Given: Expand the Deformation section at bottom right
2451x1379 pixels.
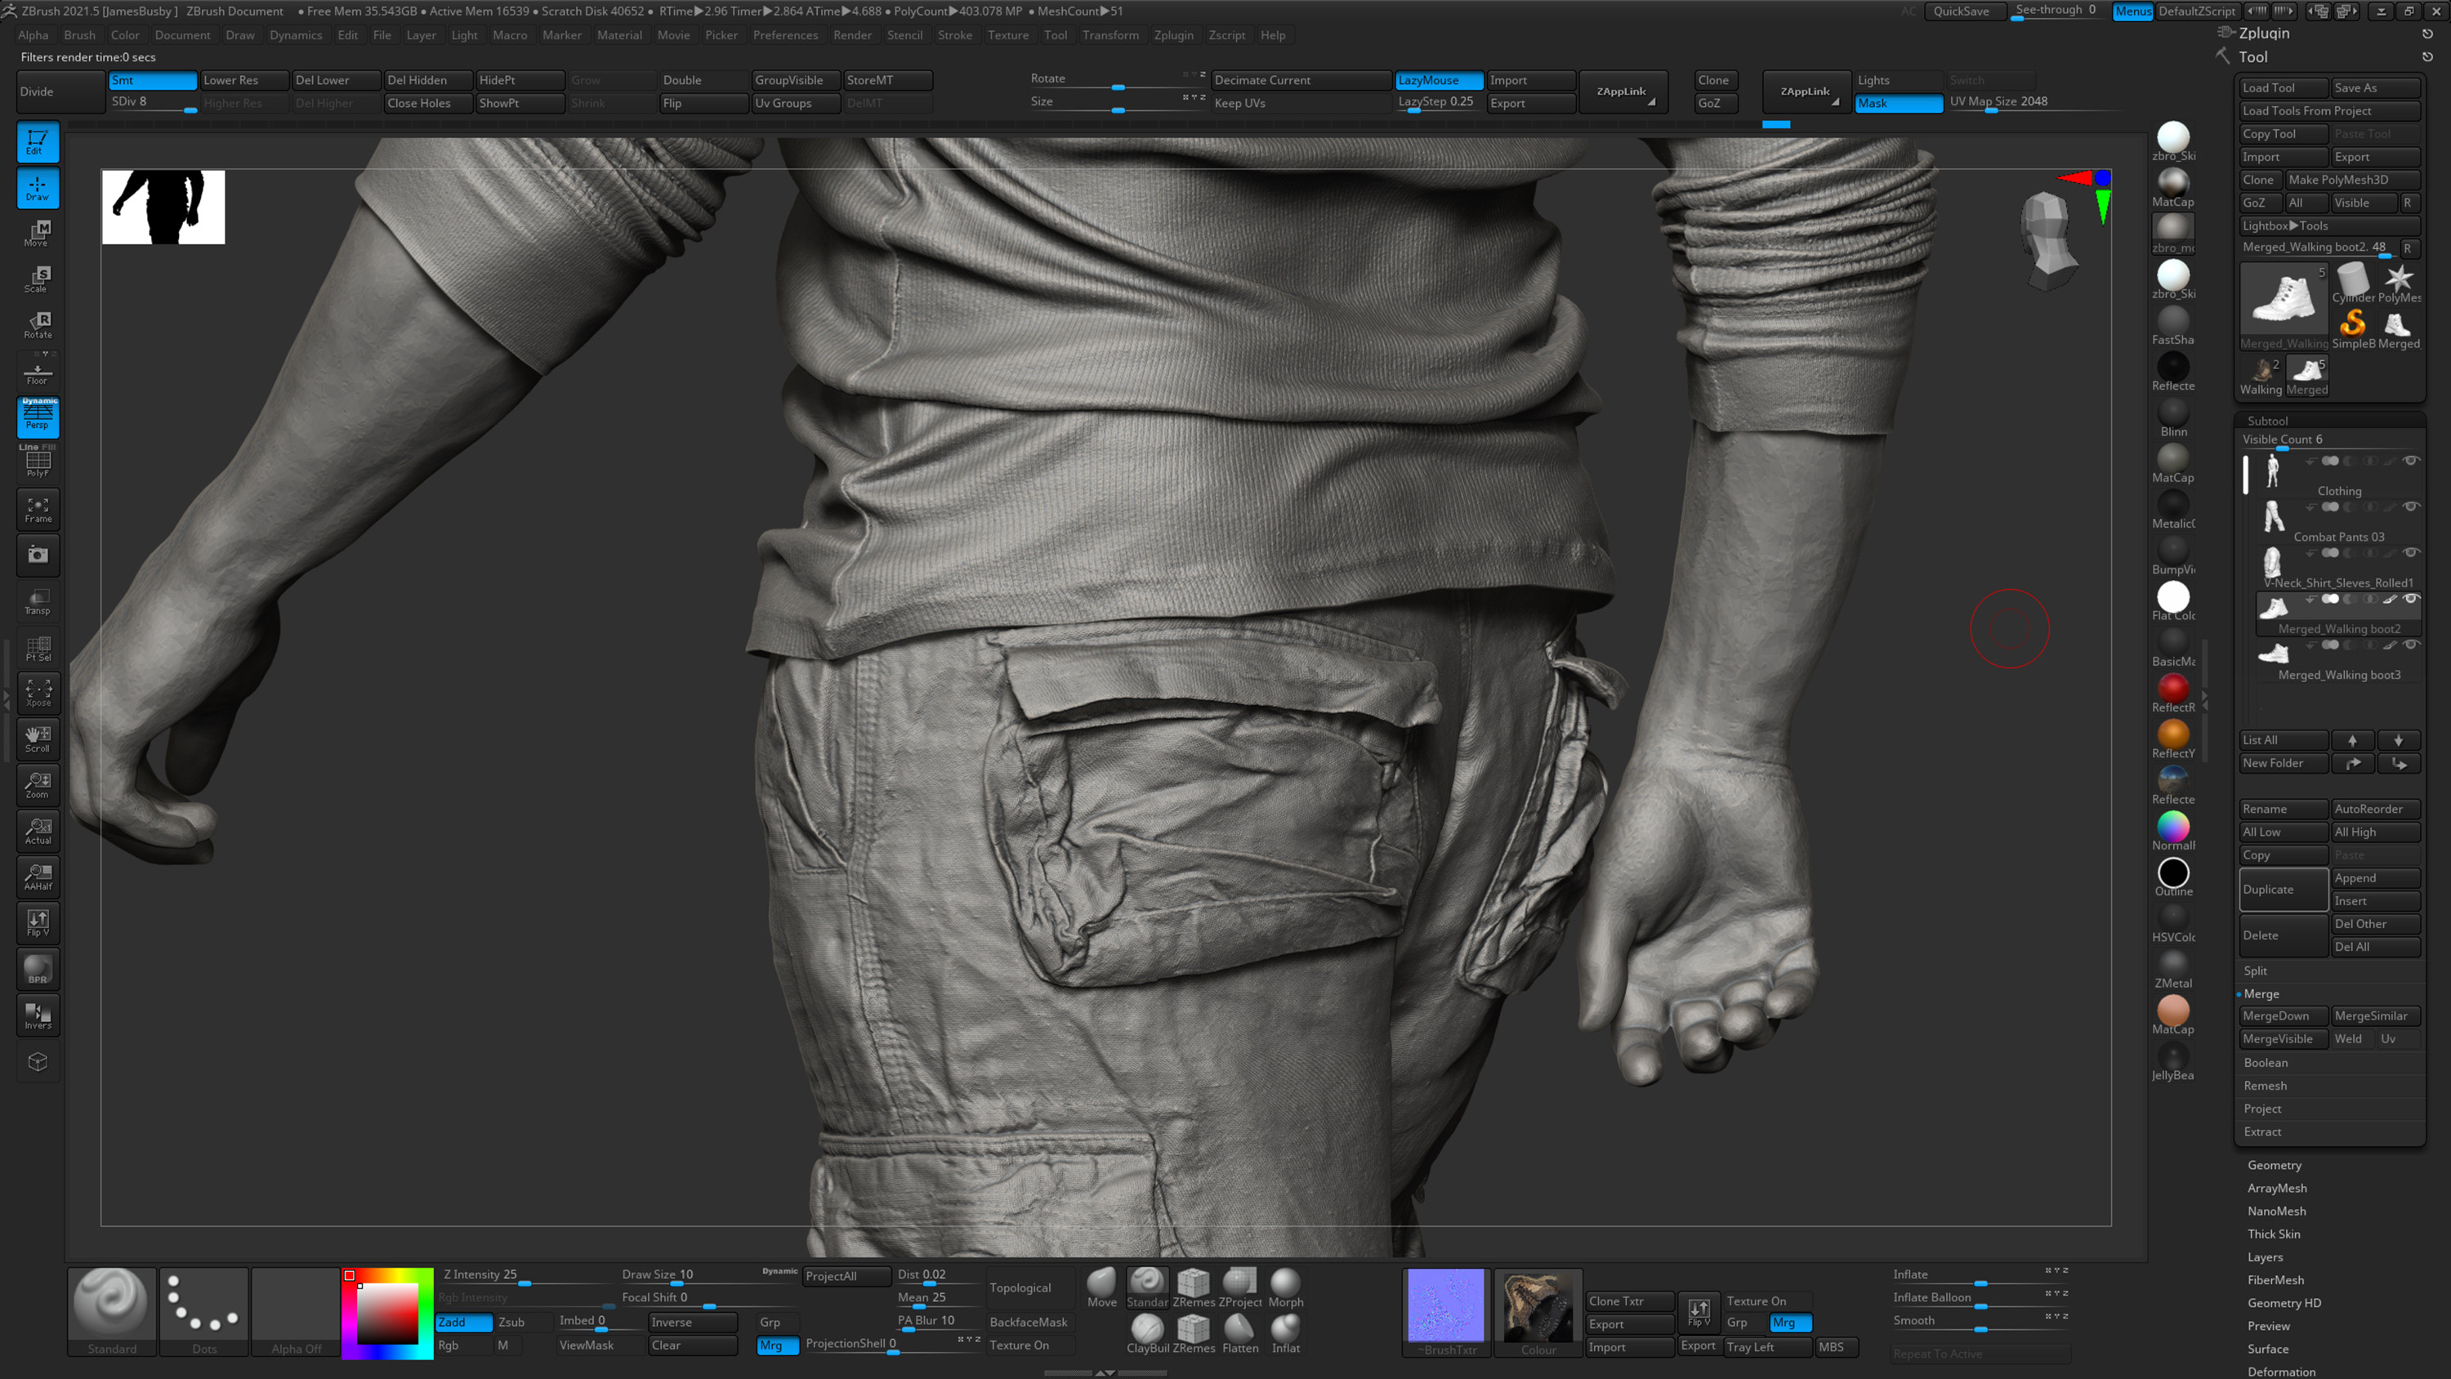Looking at the screenshot, I should [2282, 1372].
